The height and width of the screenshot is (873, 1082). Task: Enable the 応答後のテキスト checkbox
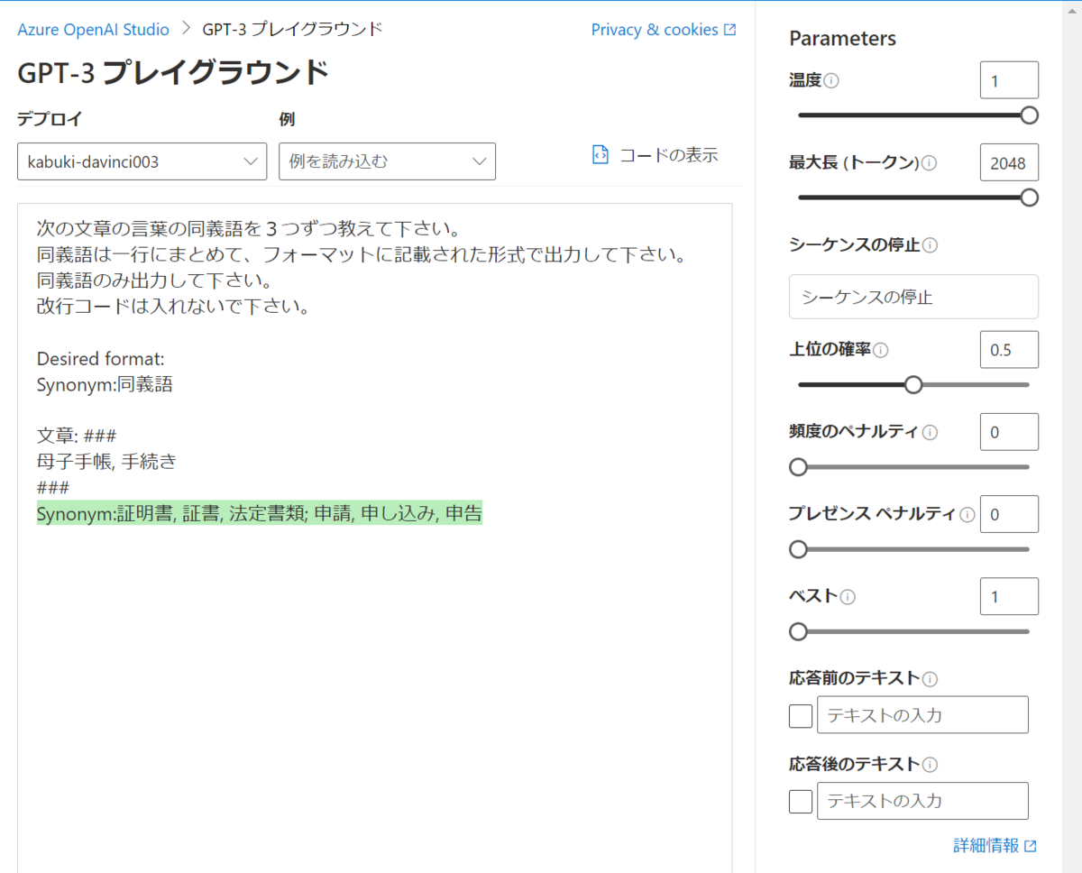pyautogui.click(x=801, y=801)
